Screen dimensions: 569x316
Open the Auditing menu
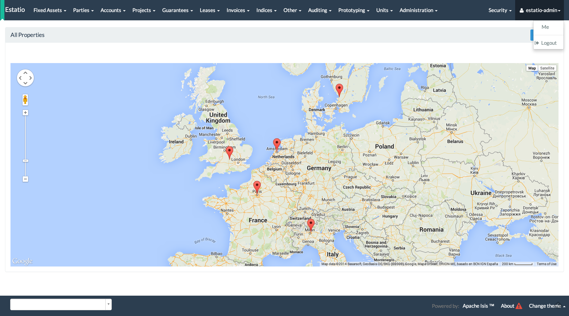point(320,10)
